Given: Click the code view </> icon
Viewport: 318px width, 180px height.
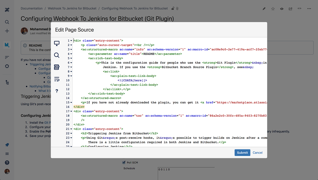Looking at the screenshot, I should pyautogui.click(x=299, y=8).
